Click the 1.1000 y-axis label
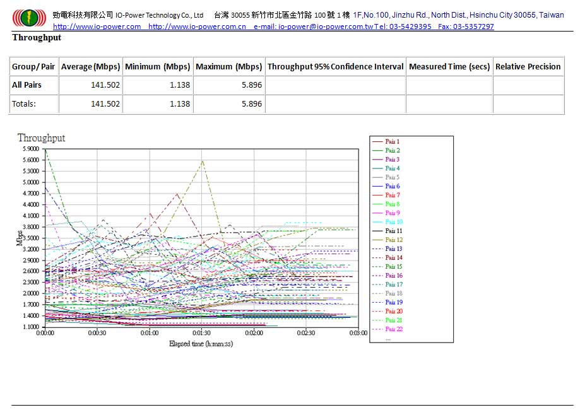 pos(31,327)
